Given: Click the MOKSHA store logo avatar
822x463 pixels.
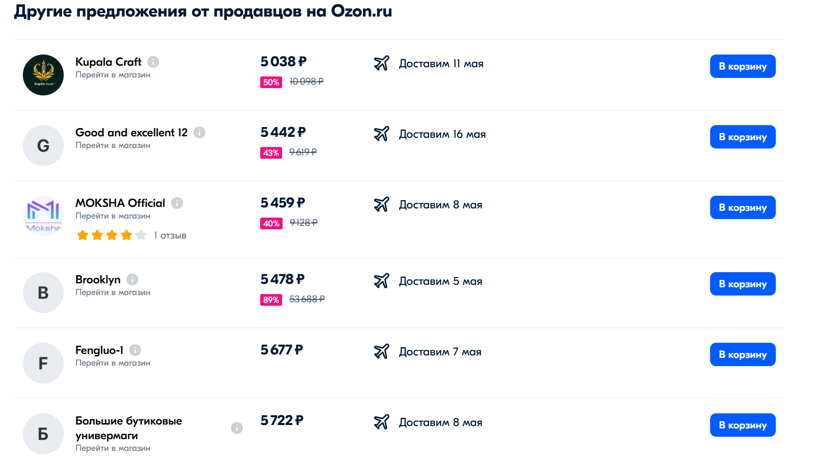Looking at the screenshot, I should tap(43, 216).
